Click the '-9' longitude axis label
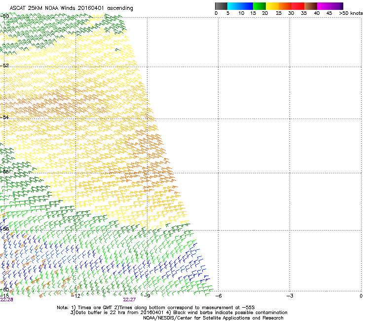 pos(147,296)
